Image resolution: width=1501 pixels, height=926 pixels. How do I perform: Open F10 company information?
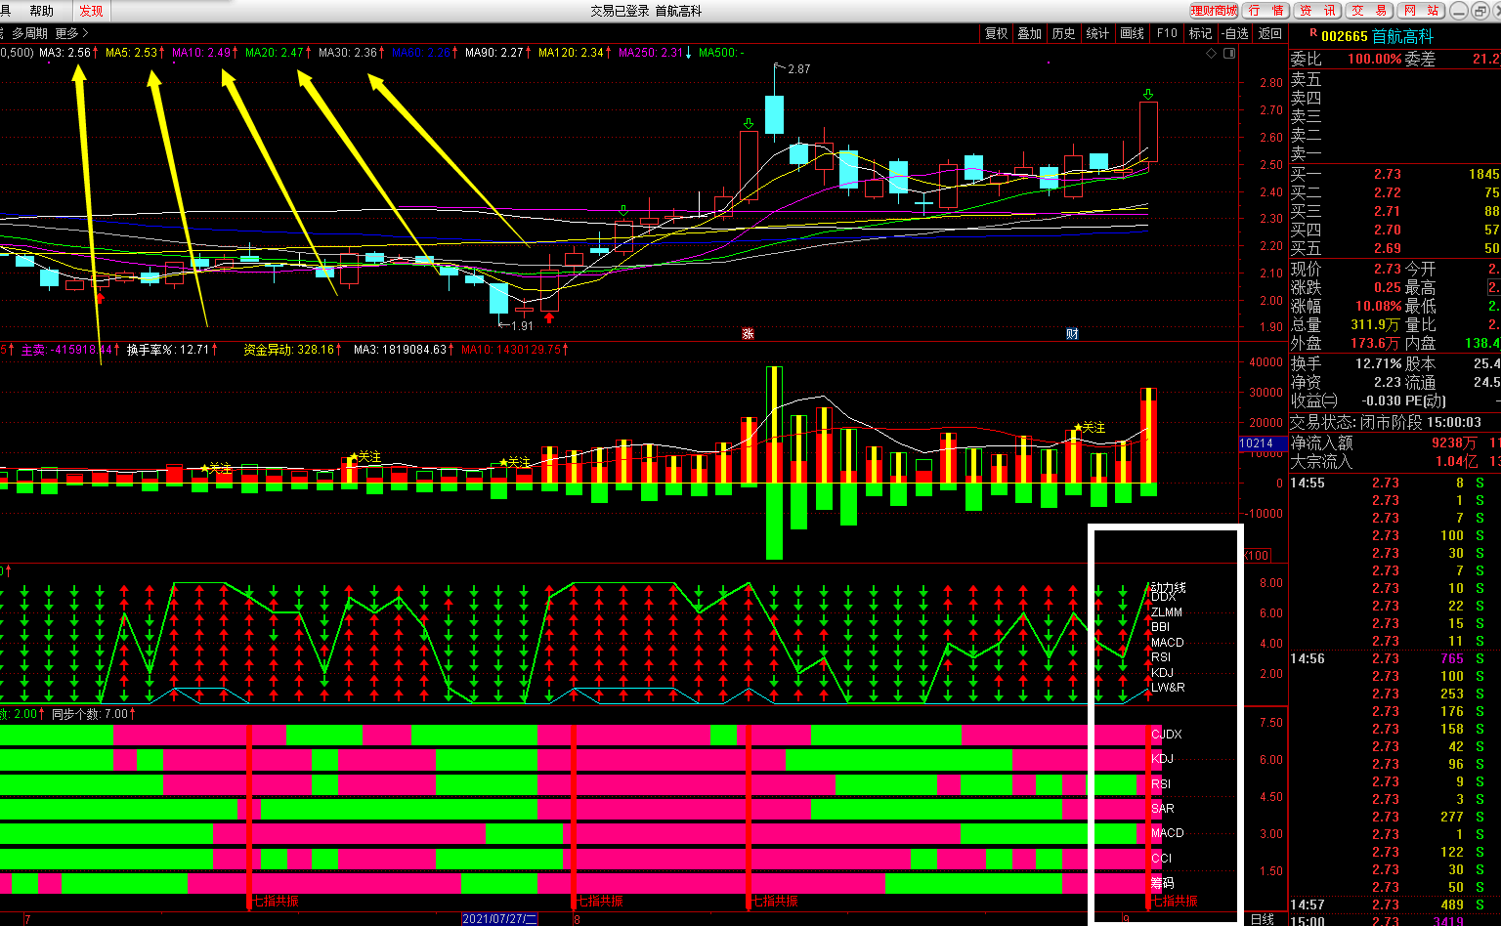(1167, 33)
